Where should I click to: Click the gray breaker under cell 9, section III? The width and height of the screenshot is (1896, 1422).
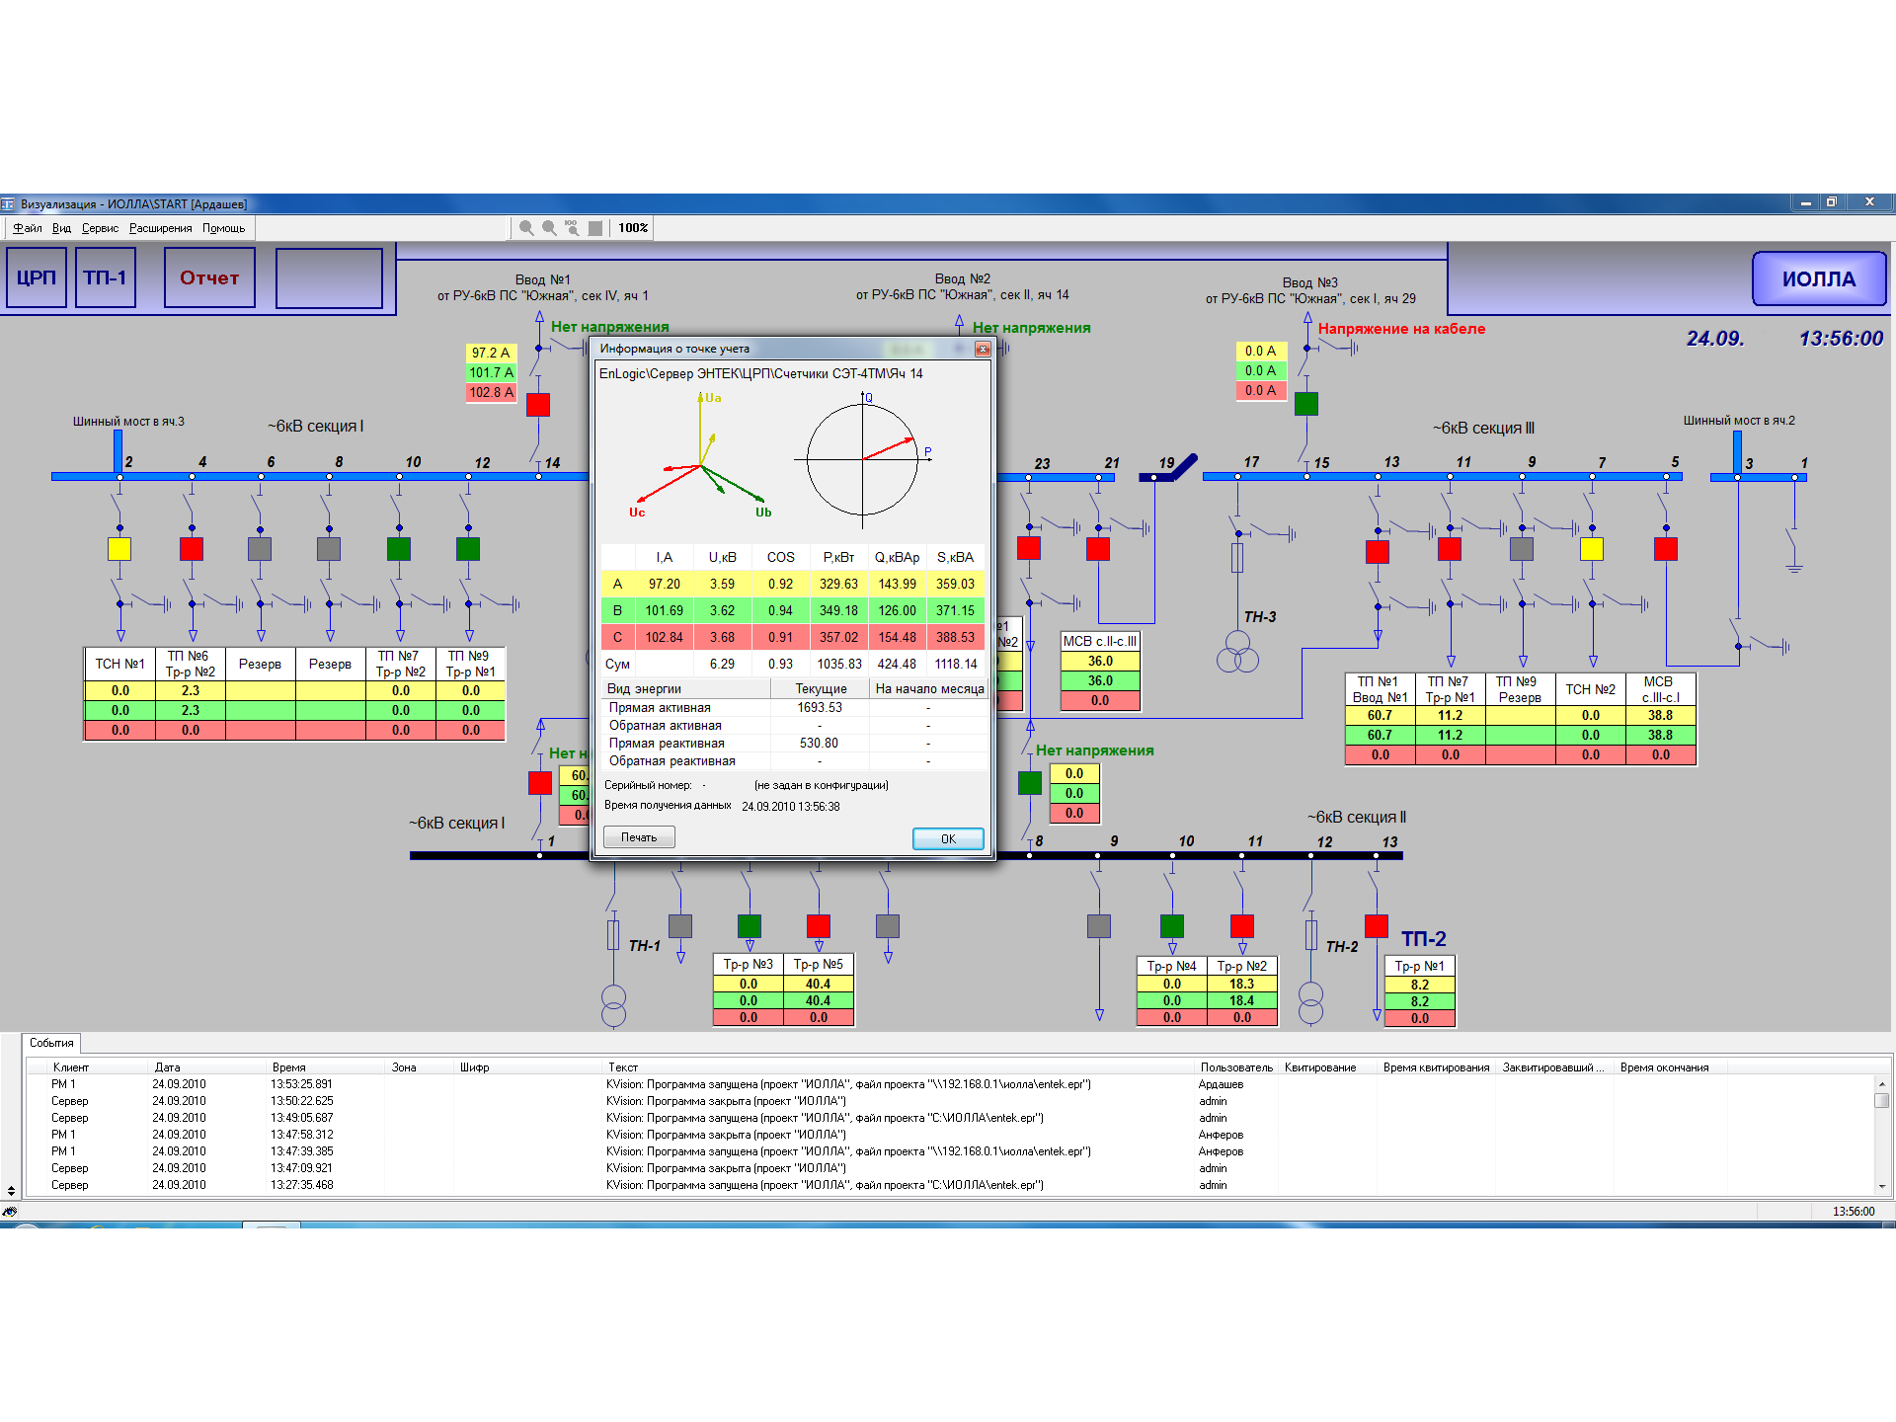[x=1522, y=549]
